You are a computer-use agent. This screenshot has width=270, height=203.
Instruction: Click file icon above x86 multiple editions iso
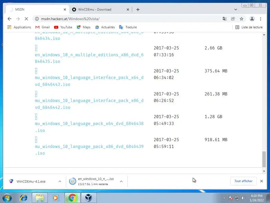[x=36, y=48]
